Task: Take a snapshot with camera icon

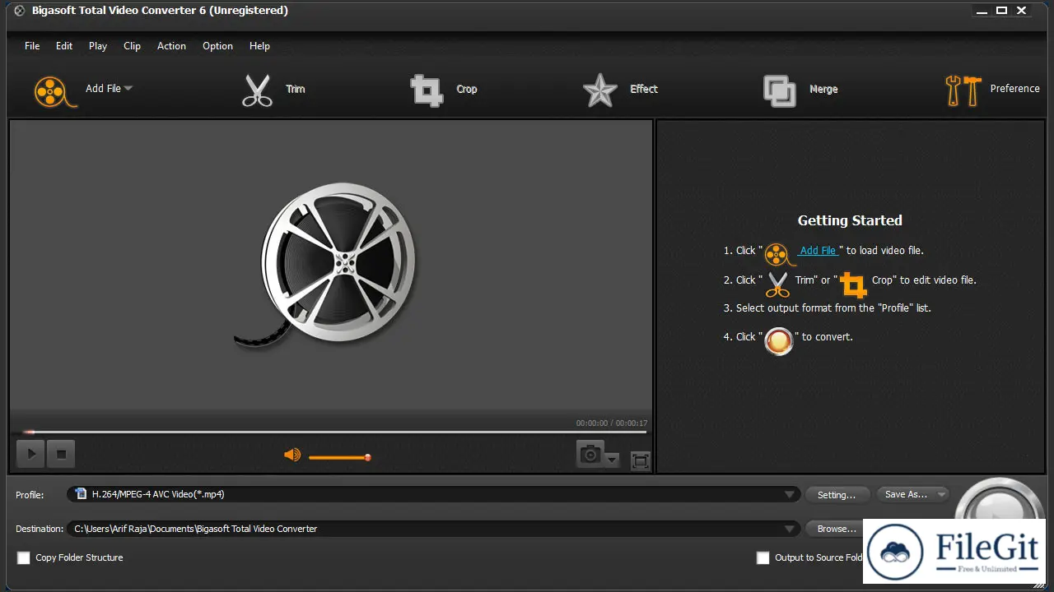Action: (590, 454)
